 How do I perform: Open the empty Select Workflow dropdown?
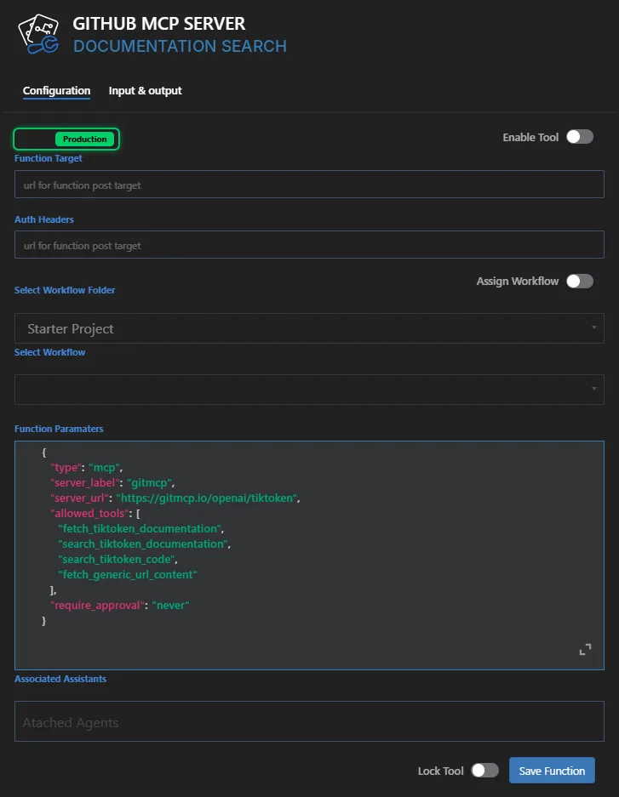click(x=309, y=390)
